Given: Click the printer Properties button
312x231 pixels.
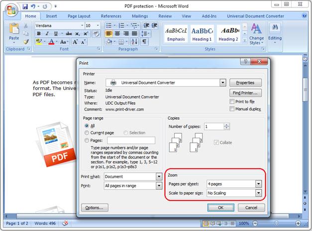Looking at the screenshot, I should (x=245, y=83).
